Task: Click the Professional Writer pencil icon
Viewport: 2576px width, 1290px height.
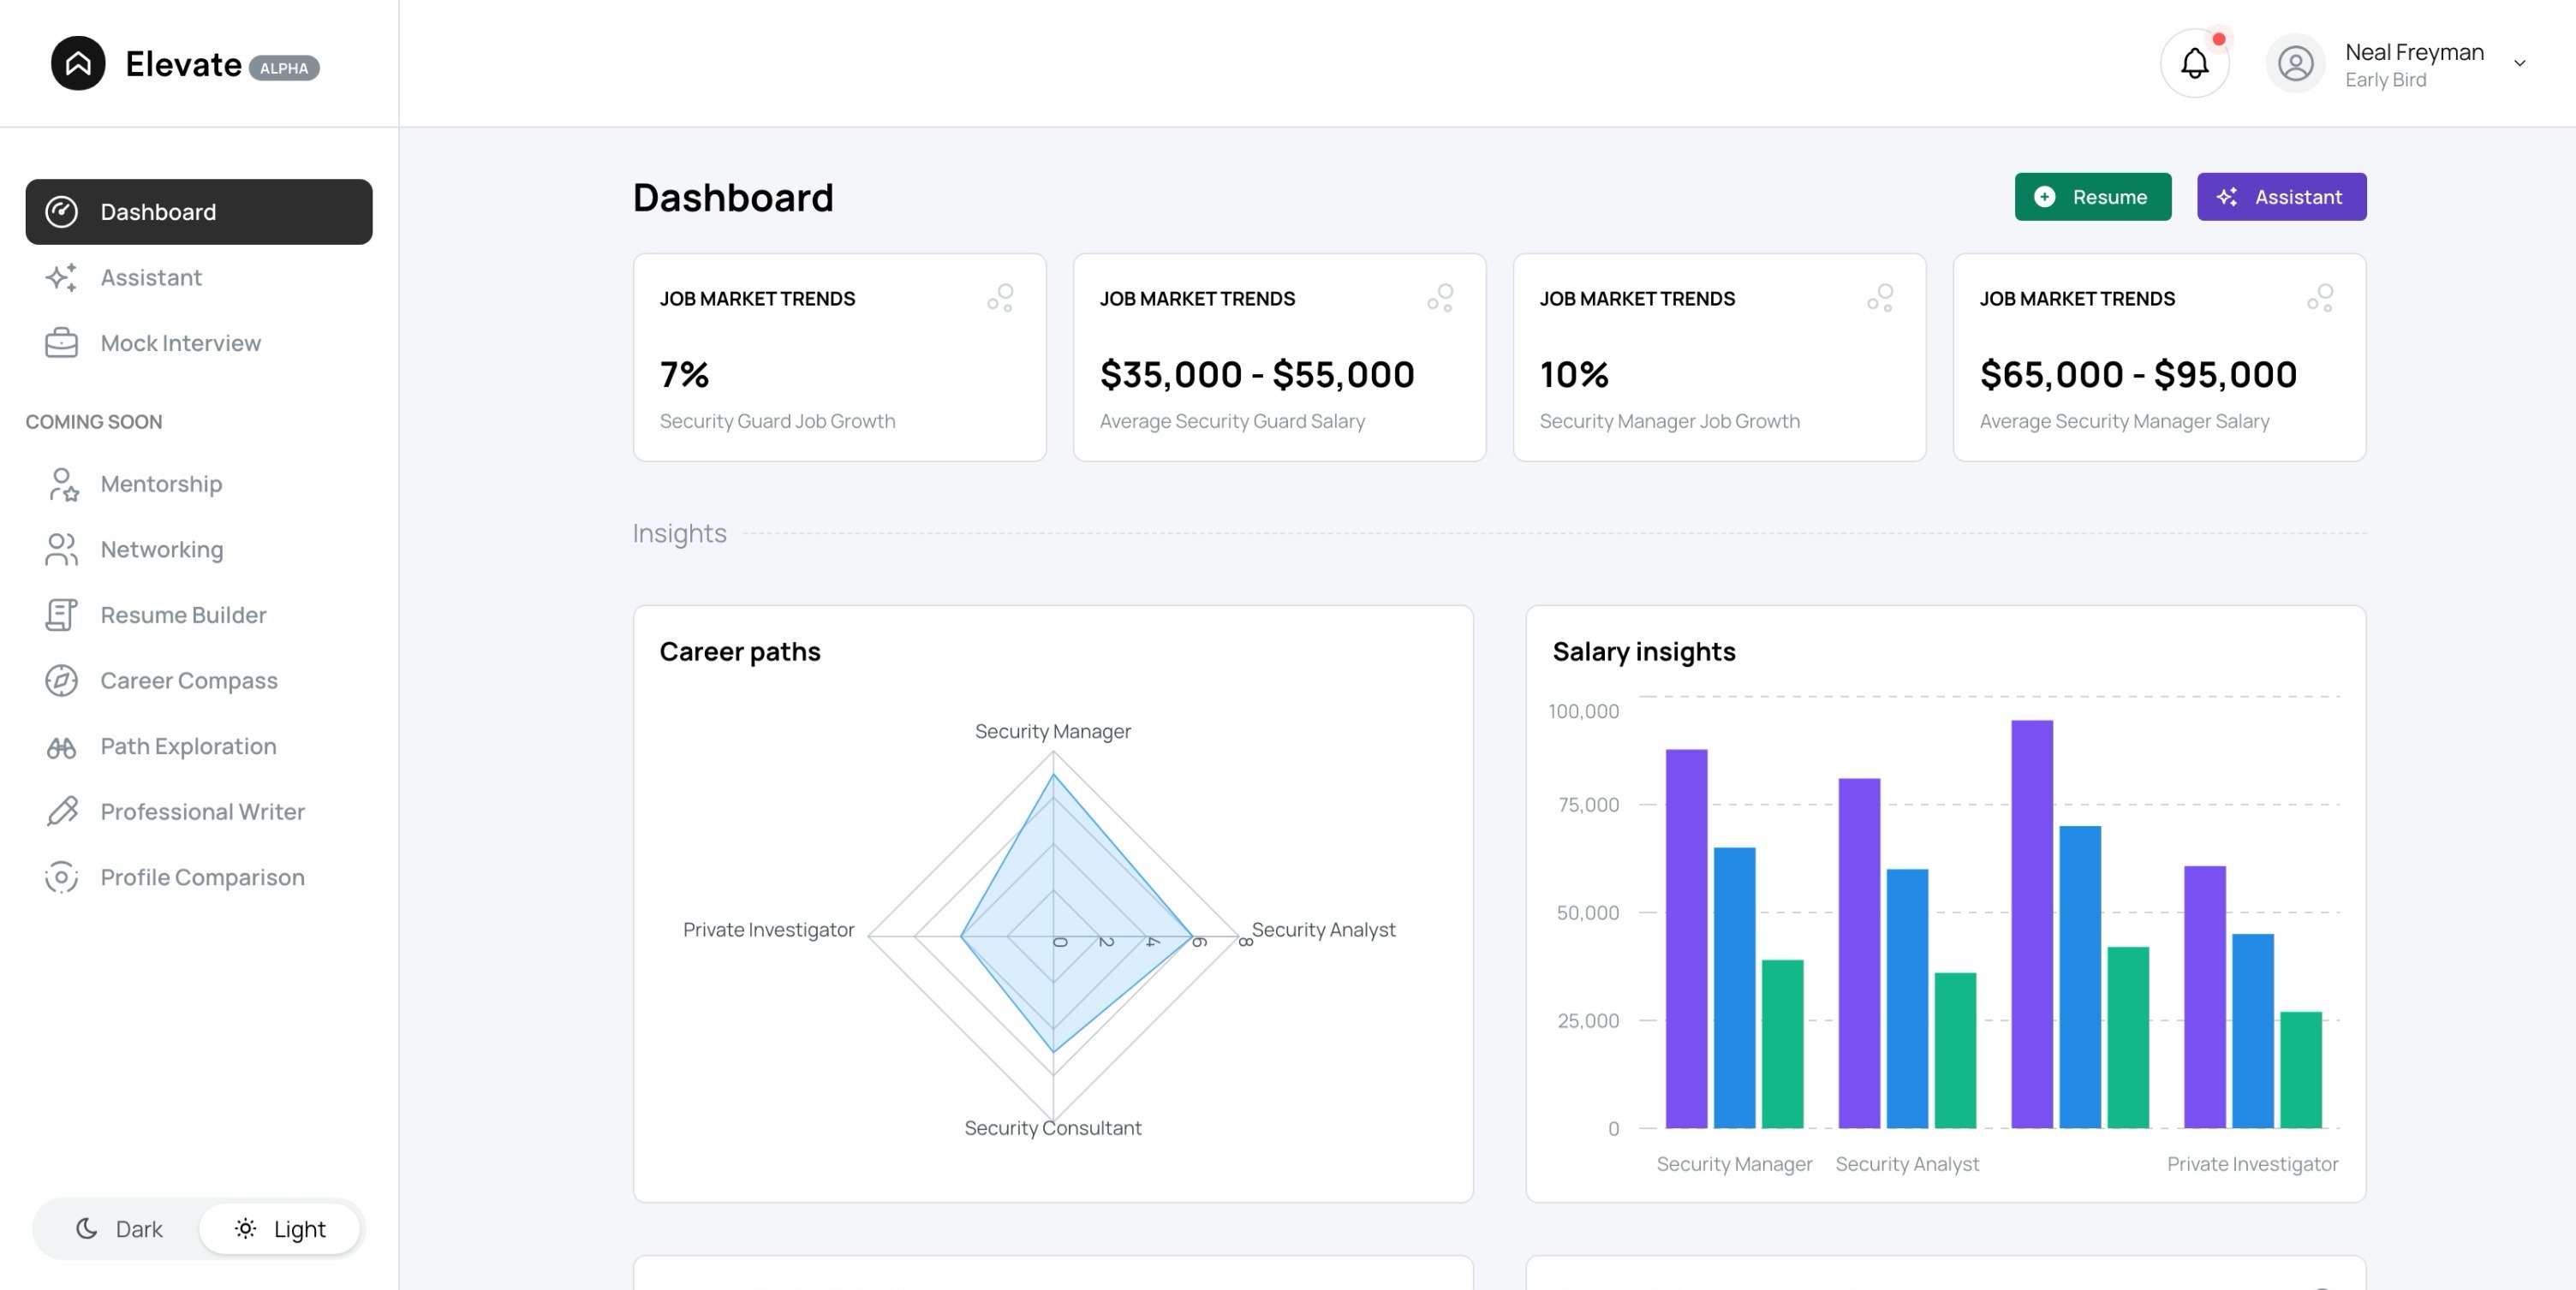Action: click(61, 811)
